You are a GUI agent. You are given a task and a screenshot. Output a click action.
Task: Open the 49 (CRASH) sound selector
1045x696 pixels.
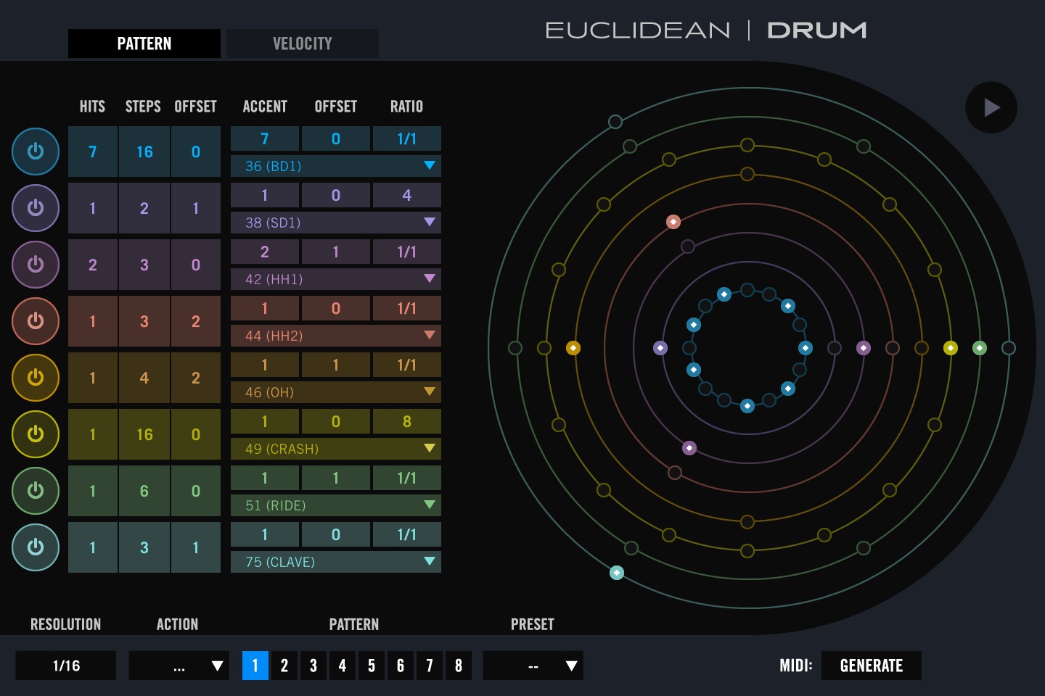pos(335,449)
